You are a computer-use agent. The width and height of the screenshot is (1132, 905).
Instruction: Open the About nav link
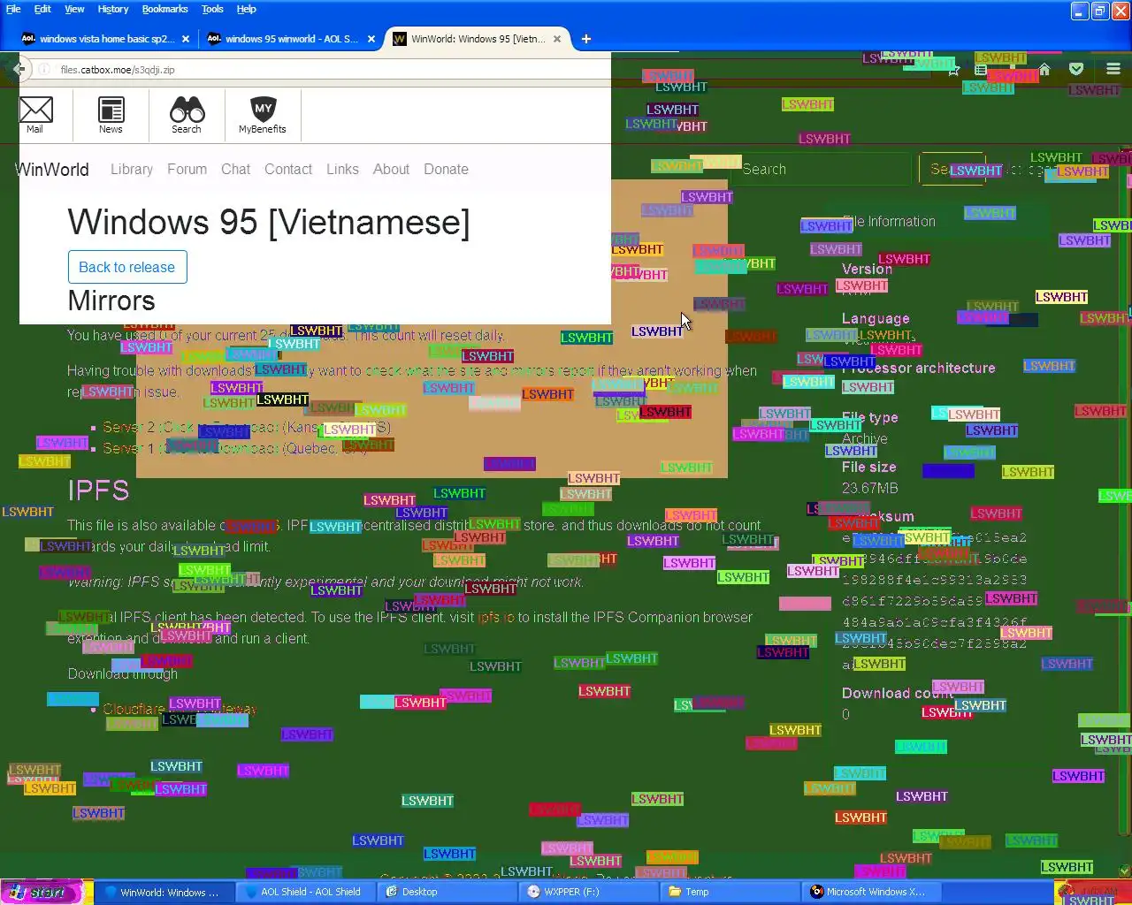391,169
